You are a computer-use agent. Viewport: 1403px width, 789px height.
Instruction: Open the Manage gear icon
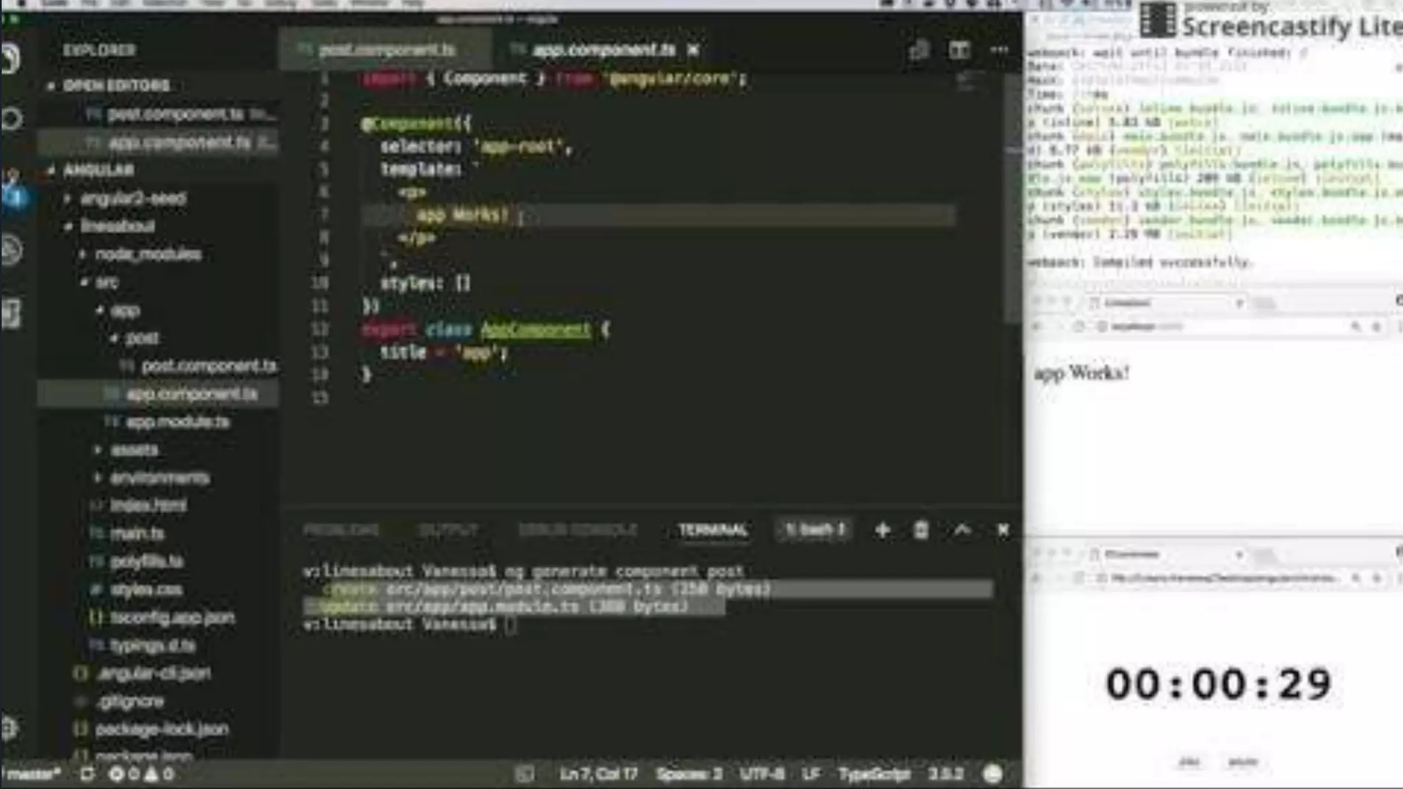pyautogui.click(x=10, y=728)
